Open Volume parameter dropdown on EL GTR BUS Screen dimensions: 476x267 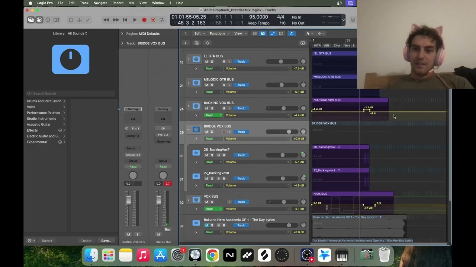coord(257,69)
